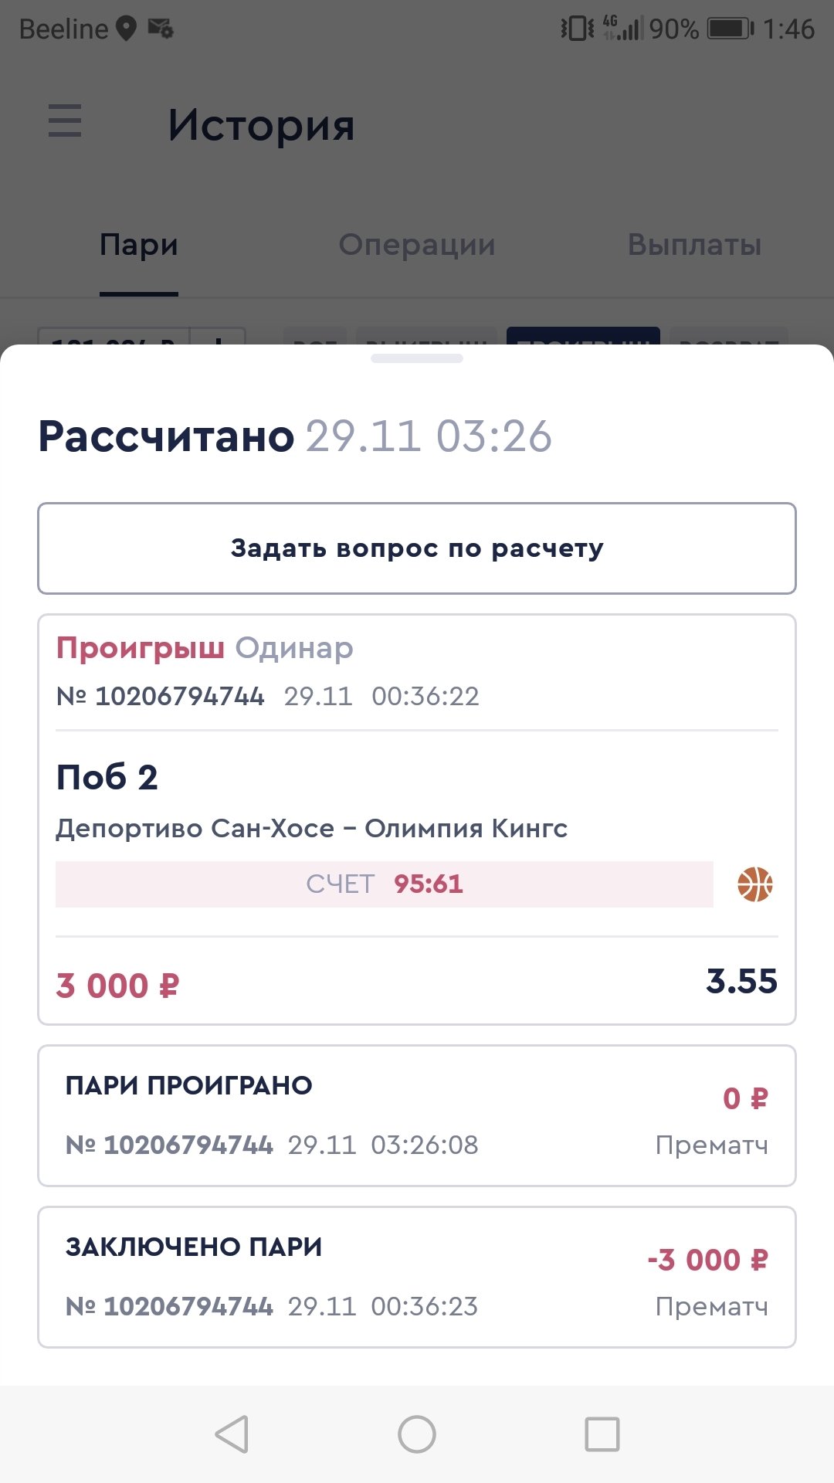Tap the Выигрыш filter chip
The width and height of the screenshot is (834, 1483).
pos(426,337)
